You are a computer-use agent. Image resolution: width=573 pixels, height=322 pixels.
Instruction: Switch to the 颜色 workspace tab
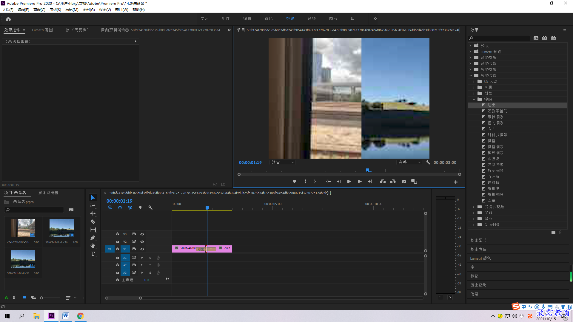[269, 18]
